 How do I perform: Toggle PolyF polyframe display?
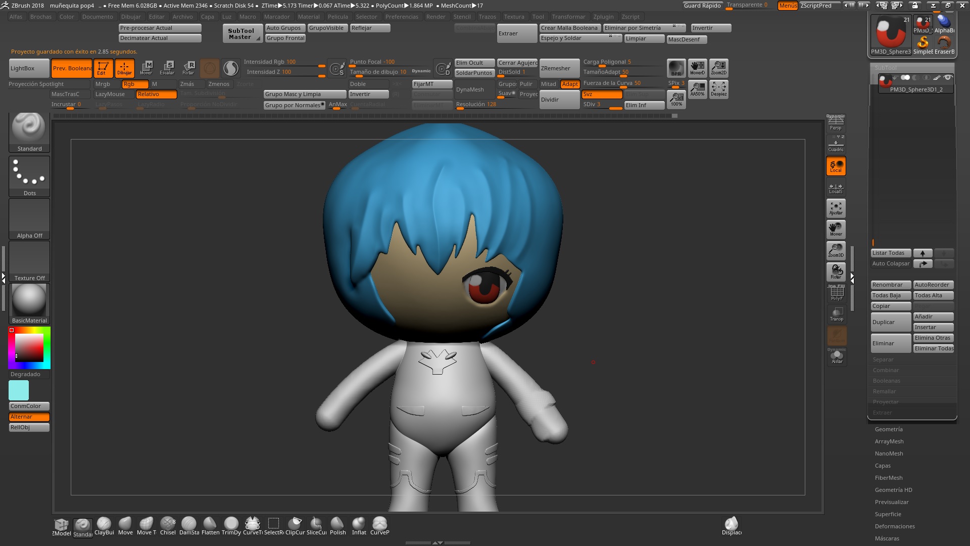(836, 294)
